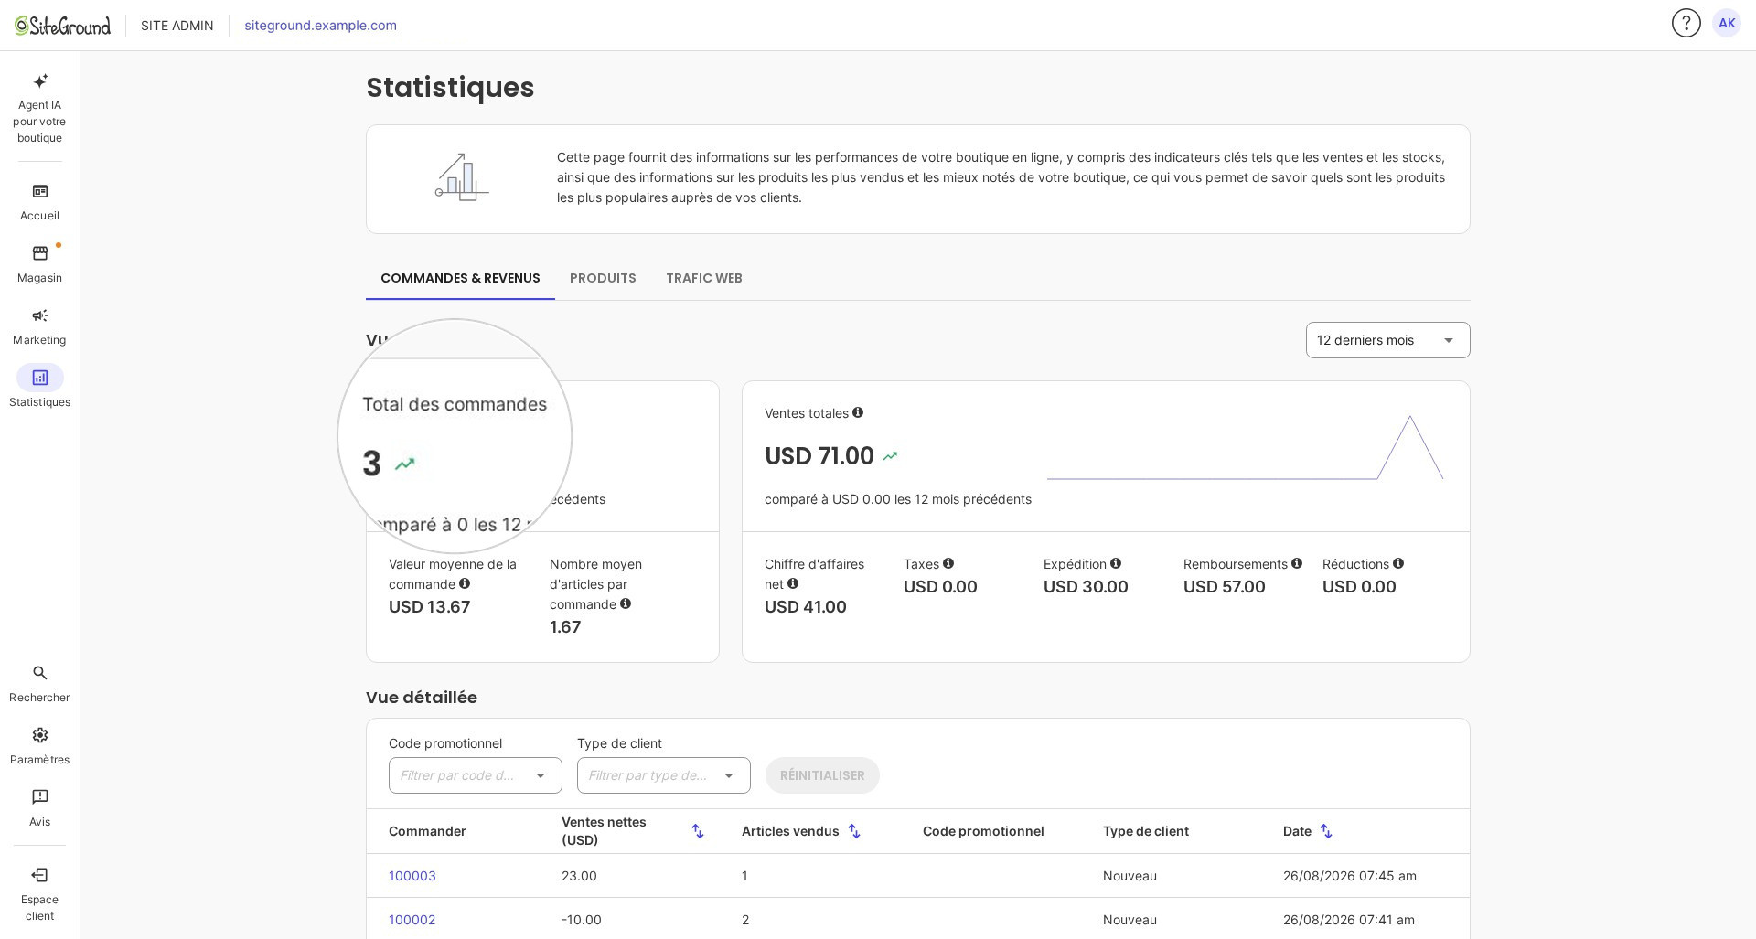Sort table by Articles vendus
Image resolution: width=1756 pixels, height=939 pixels.
point(854,831)
